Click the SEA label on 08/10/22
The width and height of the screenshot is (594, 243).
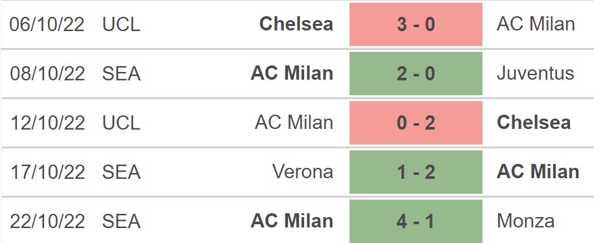coord(121,73)
